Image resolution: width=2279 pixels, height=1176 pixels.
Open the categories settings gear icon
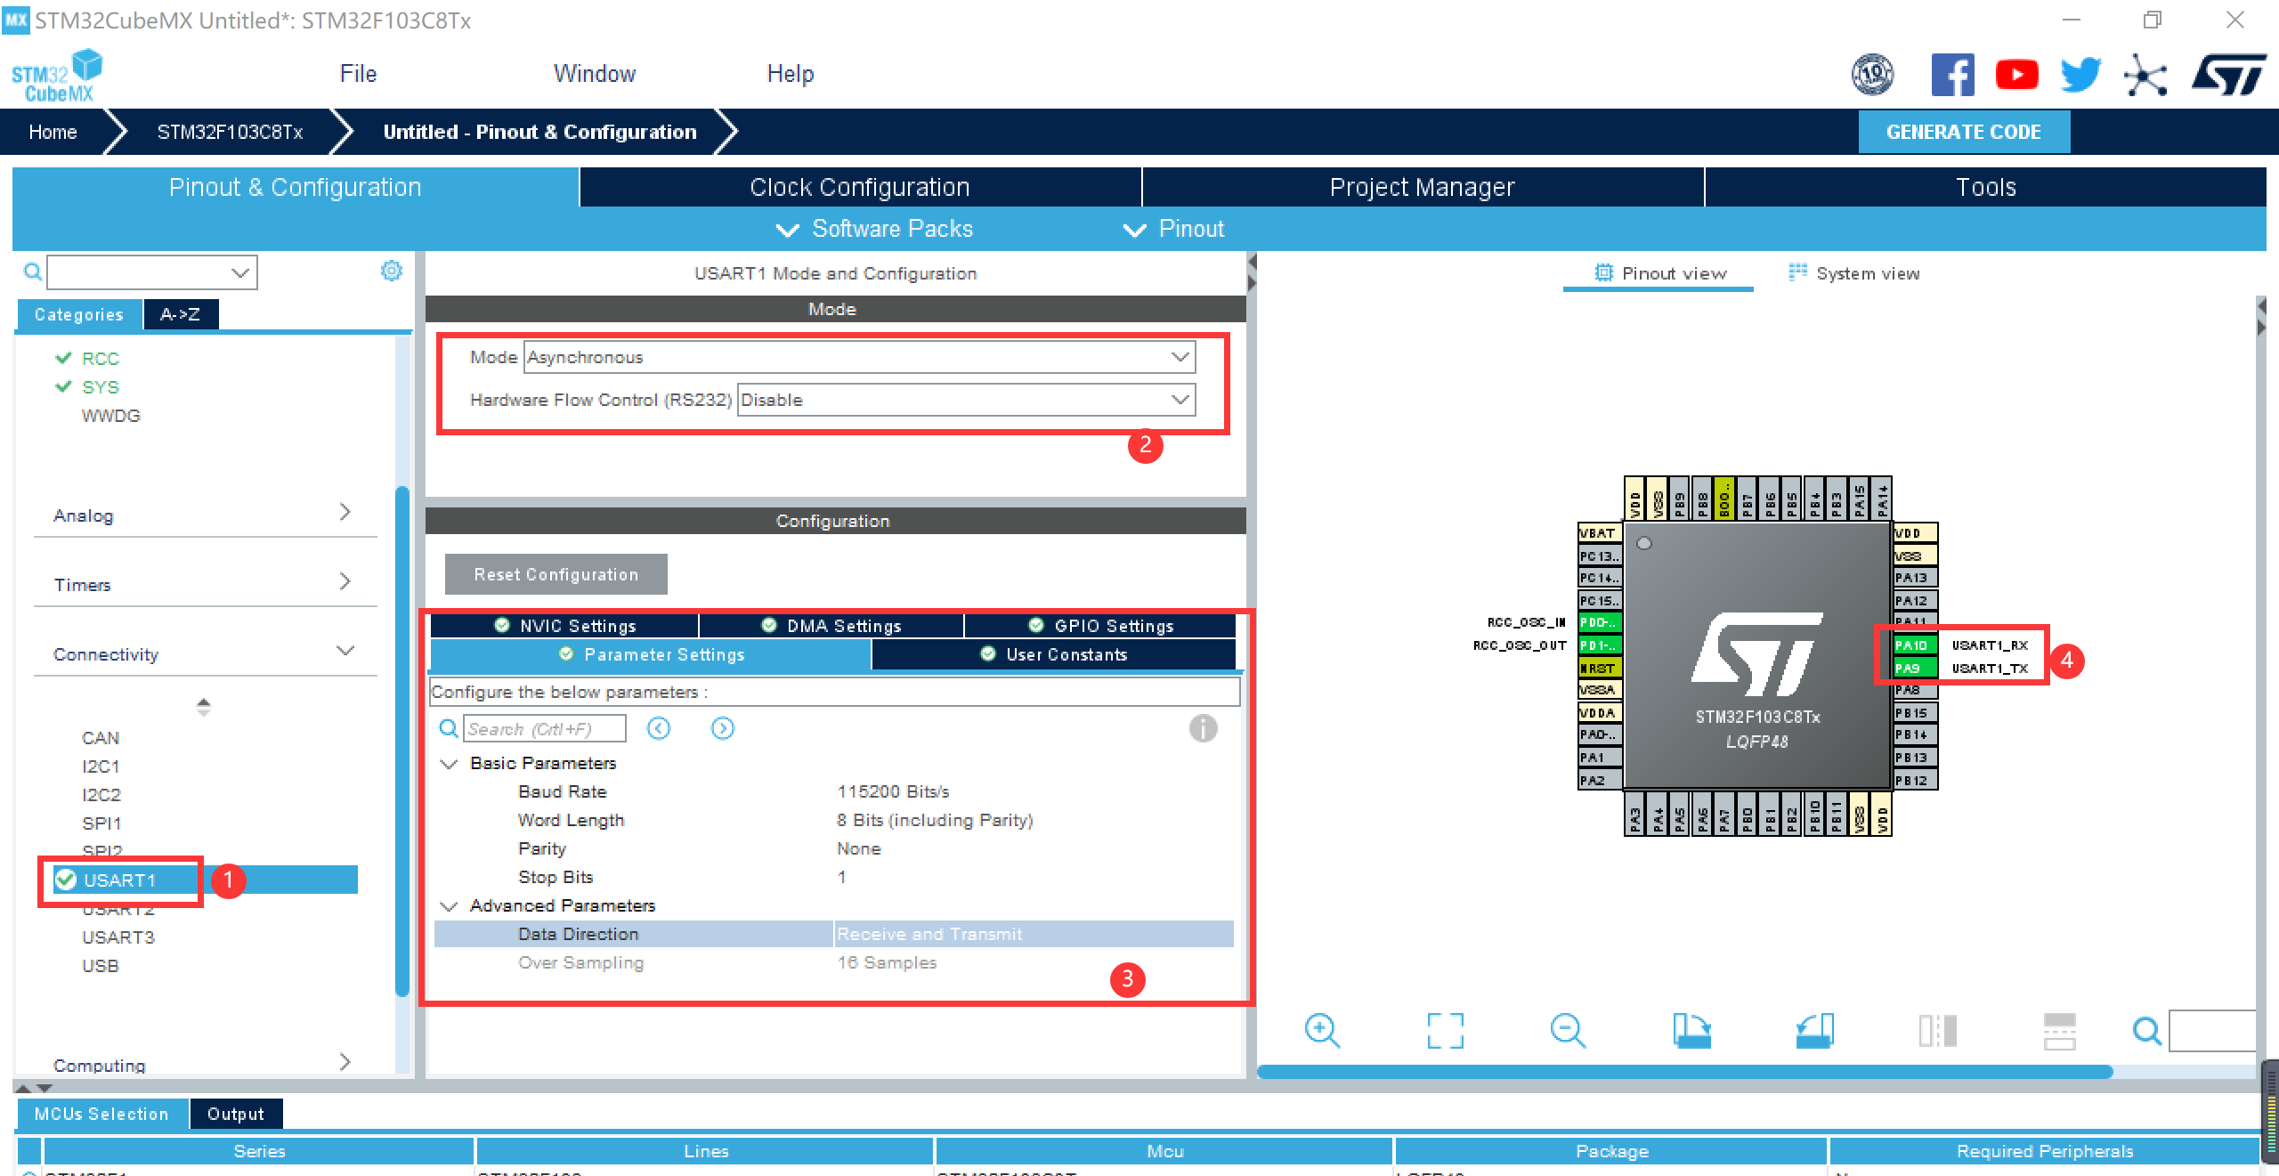[x=392, y=271]
